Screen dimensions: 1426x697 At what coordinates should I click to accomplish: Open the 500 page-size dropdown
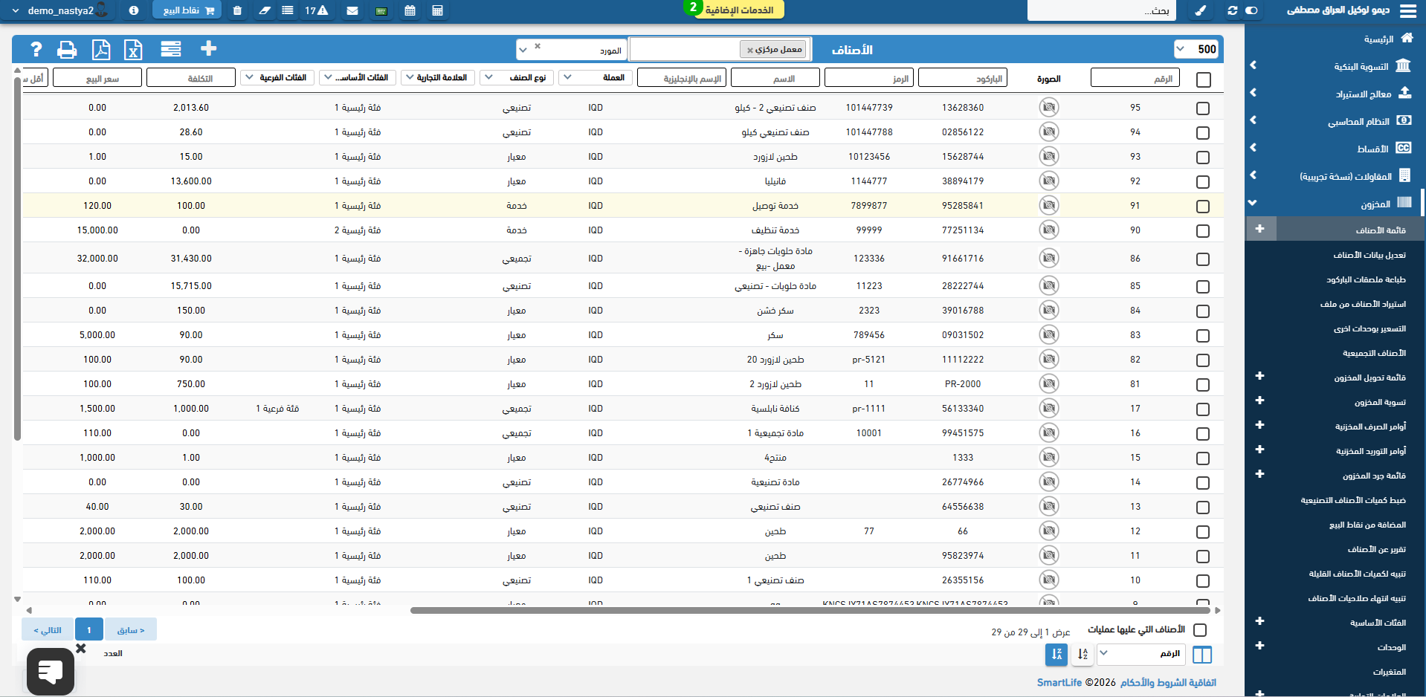[x=1197, y=49]
